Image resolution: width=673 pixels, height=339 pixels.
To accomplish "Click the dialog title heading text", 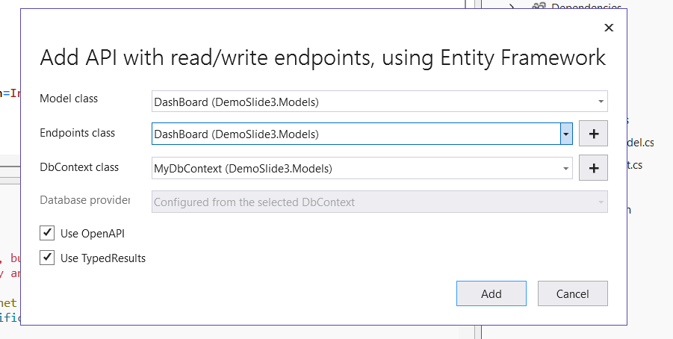I will tap(322, 58).
